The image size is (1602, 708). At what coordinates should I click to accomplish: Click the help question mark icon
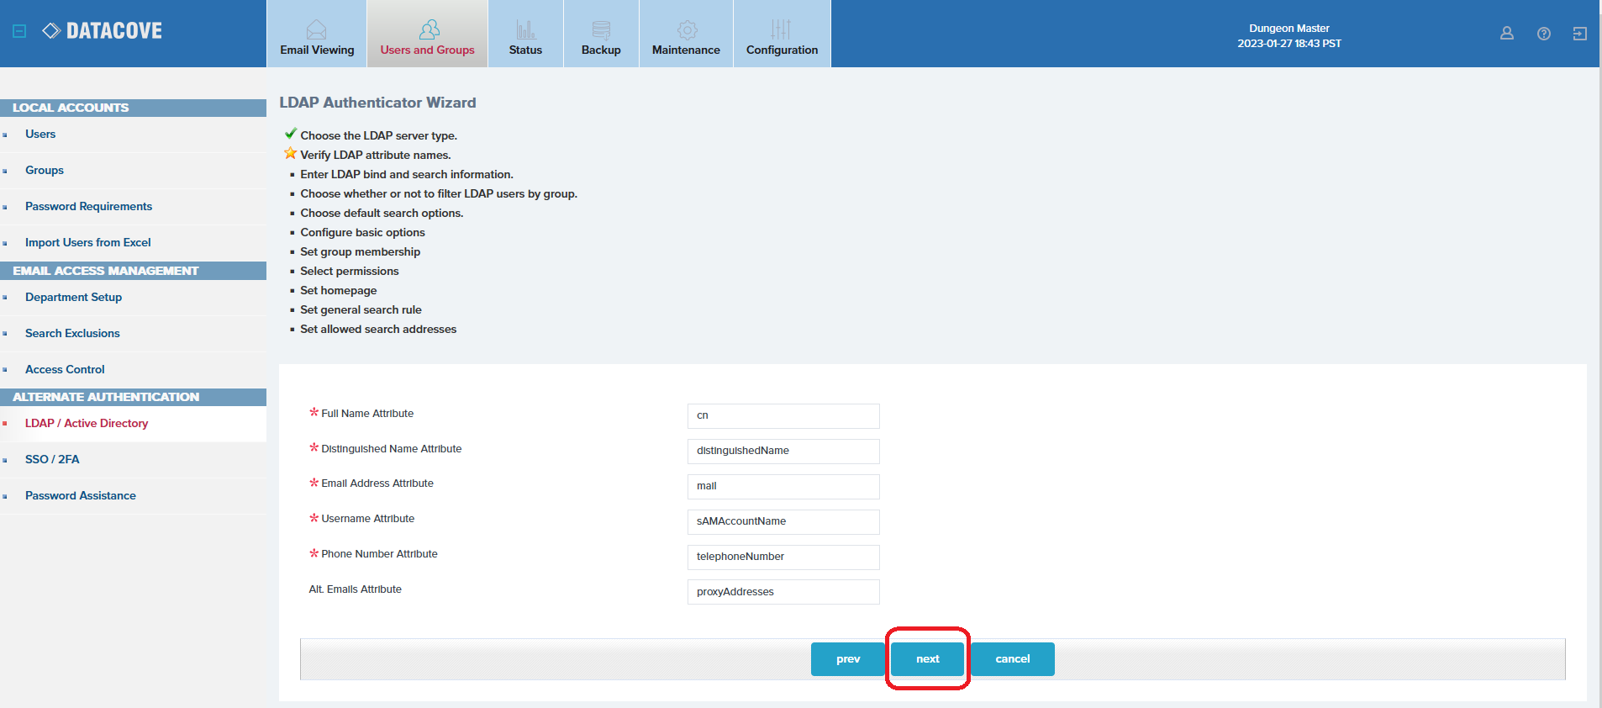[x=1543, y=34]
